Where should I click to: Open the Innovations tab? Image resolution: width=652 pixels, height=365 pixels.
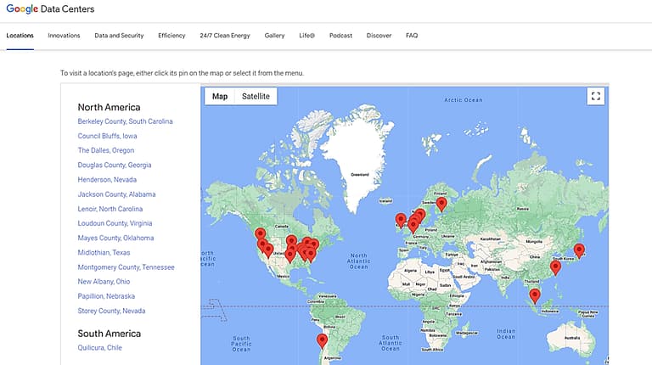pos(64,36)
